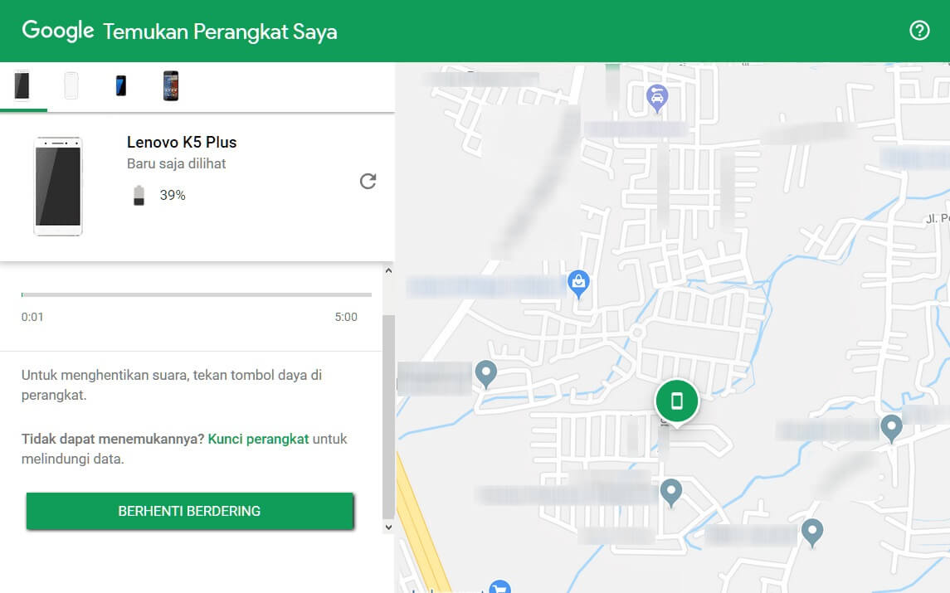Click the side panel scrollbar thumb
The width and height of the screenshot is (950, 593).
tap(388, 416)
